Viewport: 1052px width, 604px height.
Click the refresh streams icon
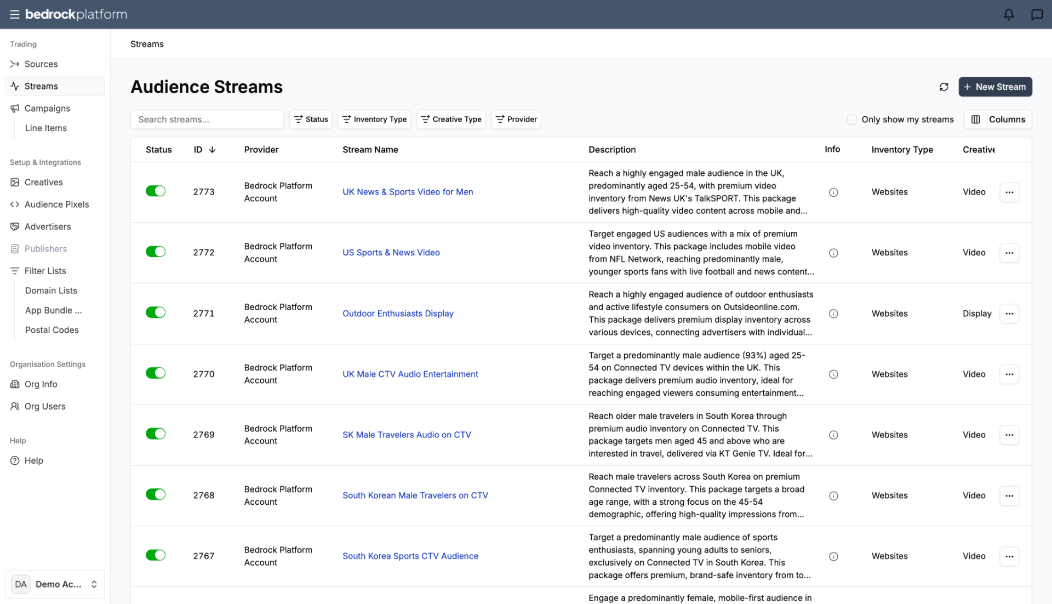pos(944,87)
